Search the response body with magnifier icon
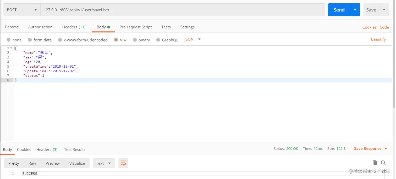Screen dimensions: 396x179 383,163
